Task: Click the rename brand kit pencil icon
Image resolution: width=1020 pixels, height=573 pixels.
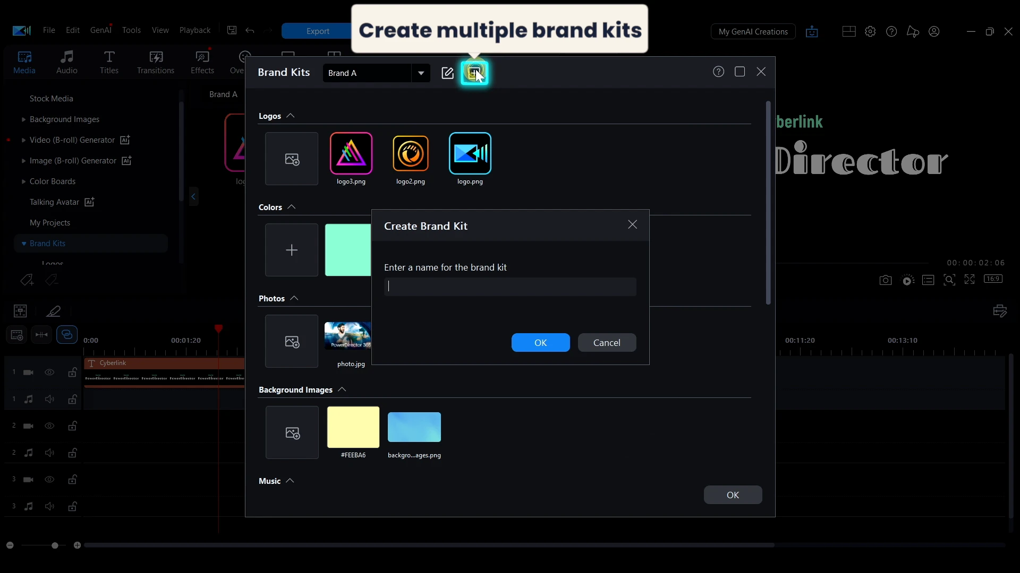Action: click(x=447, y=73)
